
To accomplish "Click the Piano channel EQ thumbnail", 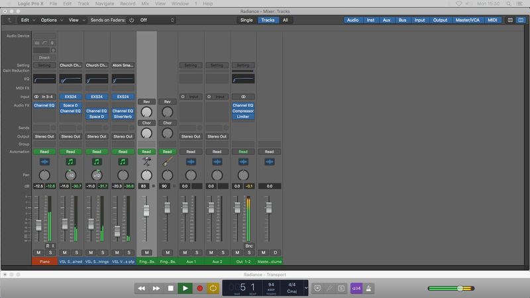I will [x=44, y=79].
